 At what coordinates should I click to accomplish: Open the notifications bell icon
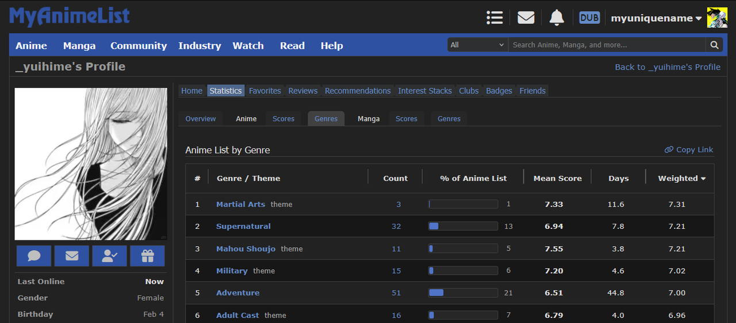click(557, 17)
